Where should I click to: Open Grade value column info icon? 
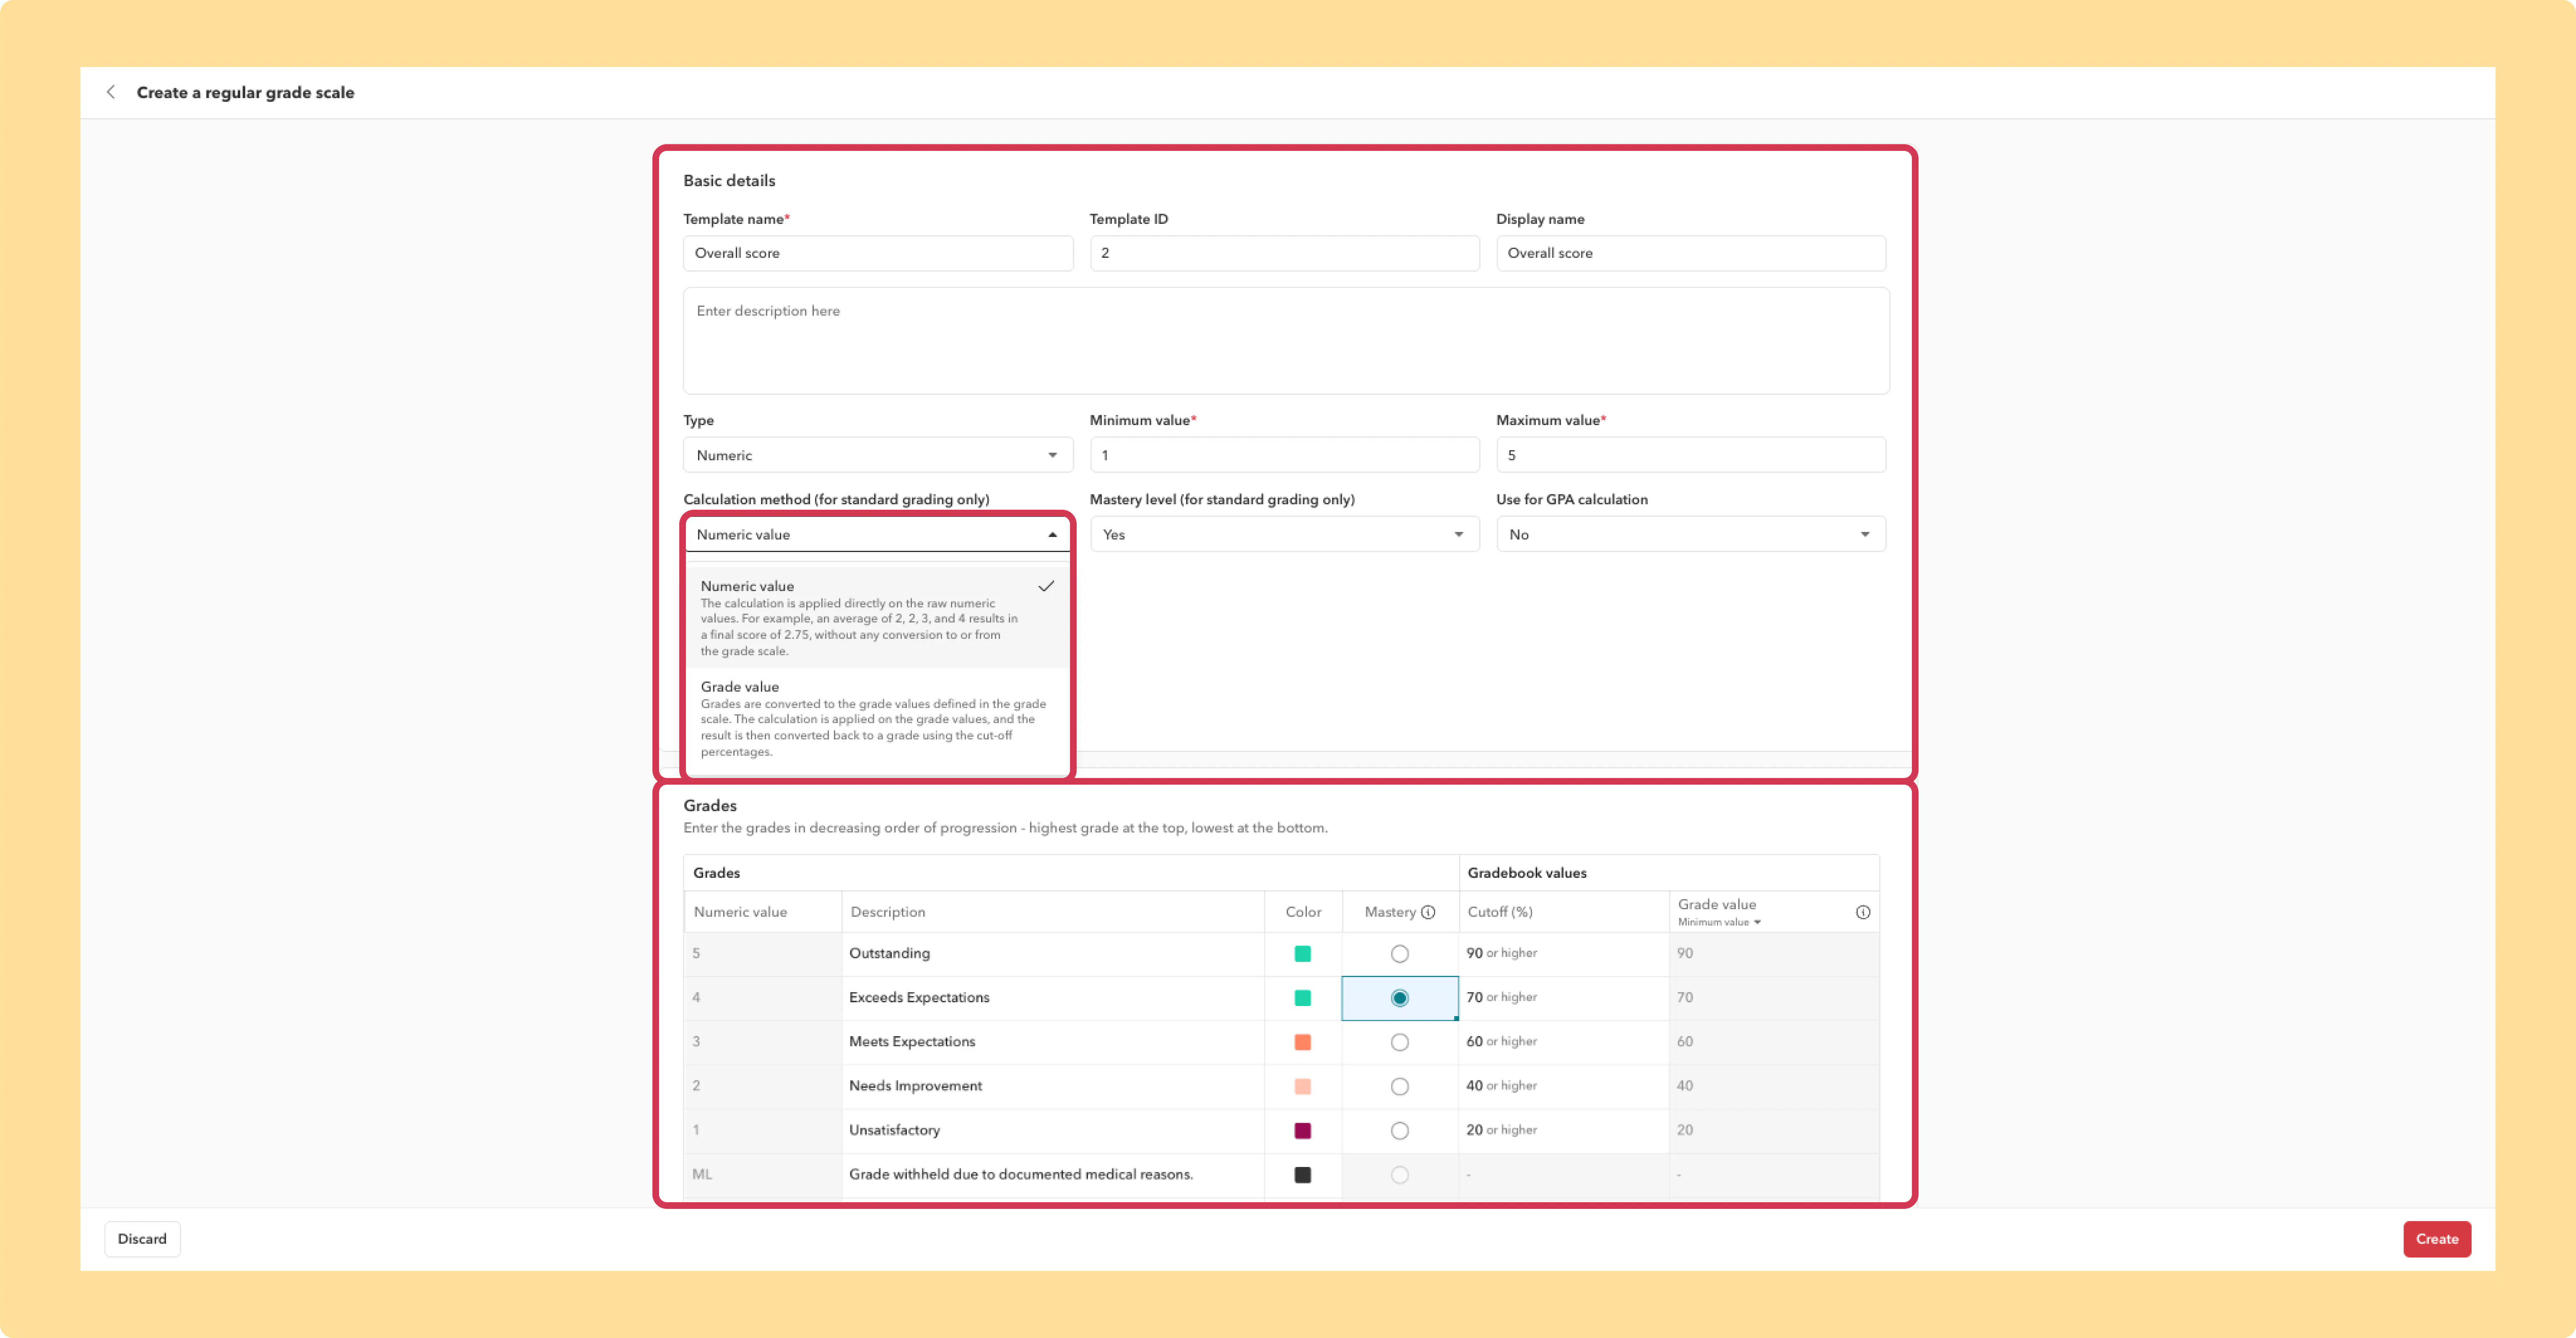point(1863,912)
